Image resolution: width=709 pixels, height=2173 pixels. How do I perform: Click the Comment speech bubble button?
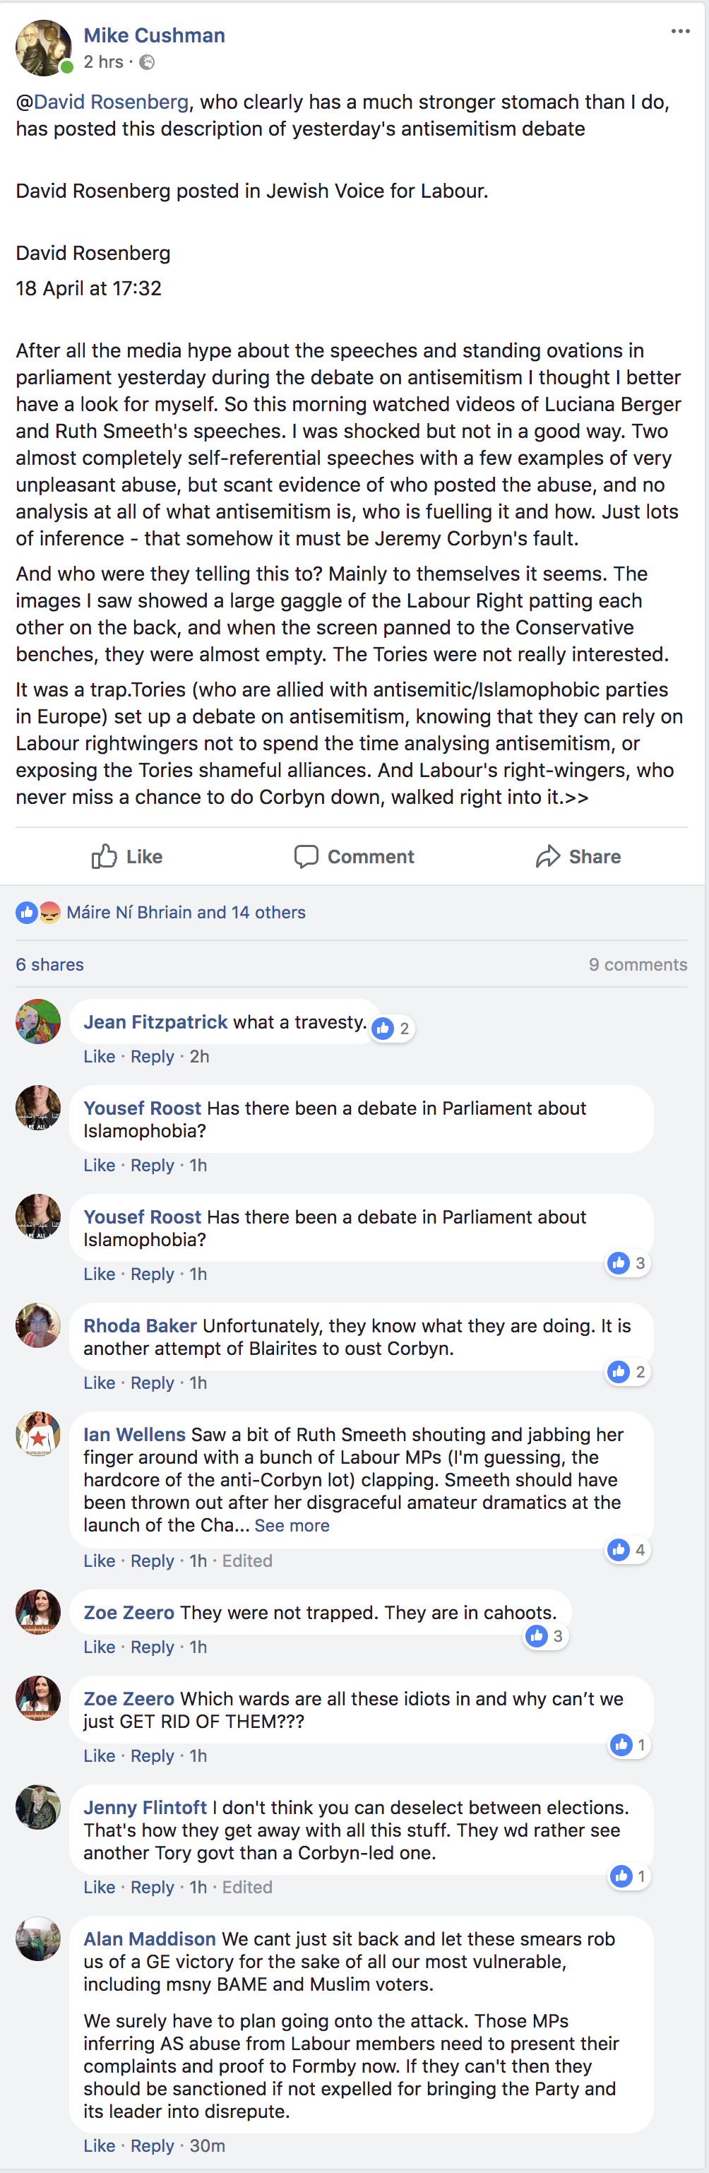click(x=354, y=856)
